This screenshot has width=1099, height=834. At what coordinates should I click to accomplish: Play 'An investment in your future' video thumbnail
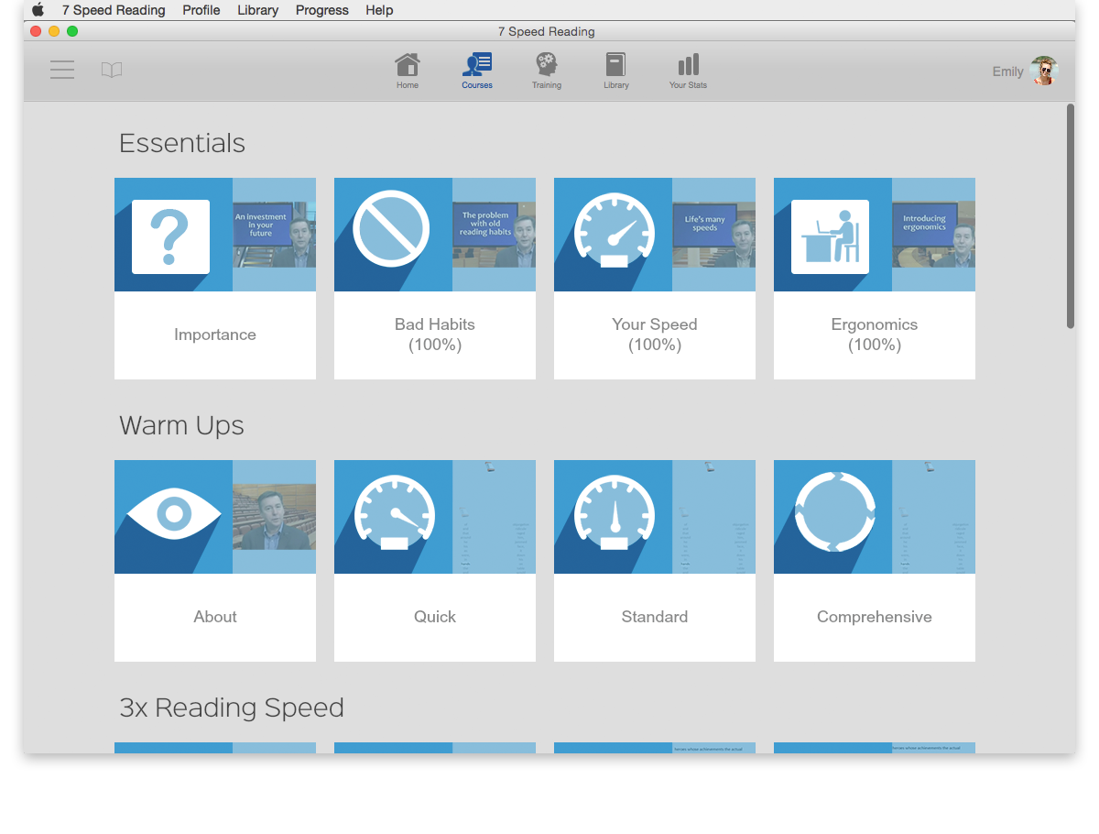pos(274,235)
